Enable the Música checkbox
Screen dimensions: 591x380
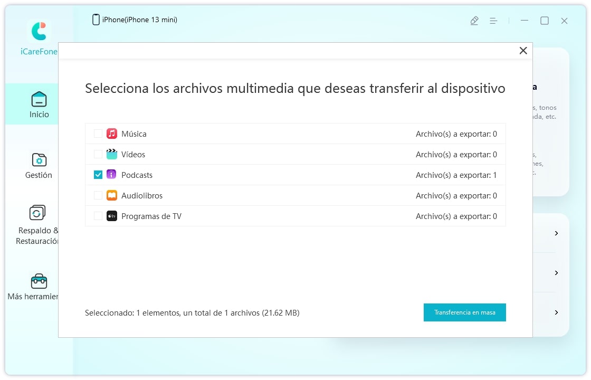[98, 134]
